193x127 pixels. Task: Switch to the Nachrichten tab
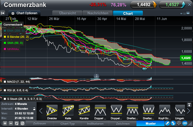click(x=98, y=13)
